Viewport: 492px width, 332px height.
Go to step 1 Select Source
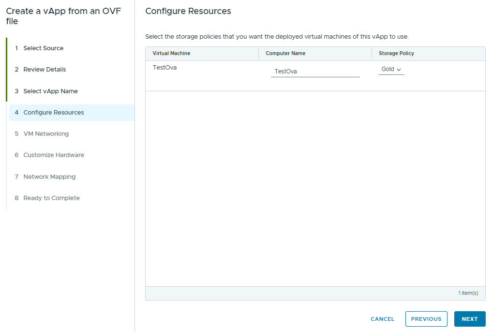[x=44, y=48]
